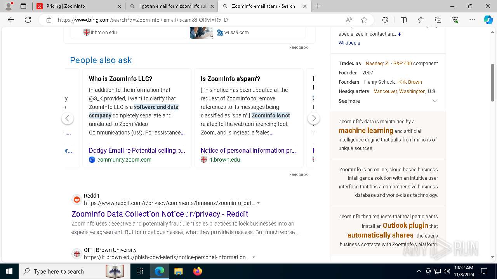497x279 pixels.
Task: Open Nasdaq: ZI link
Action: [377, 63]
